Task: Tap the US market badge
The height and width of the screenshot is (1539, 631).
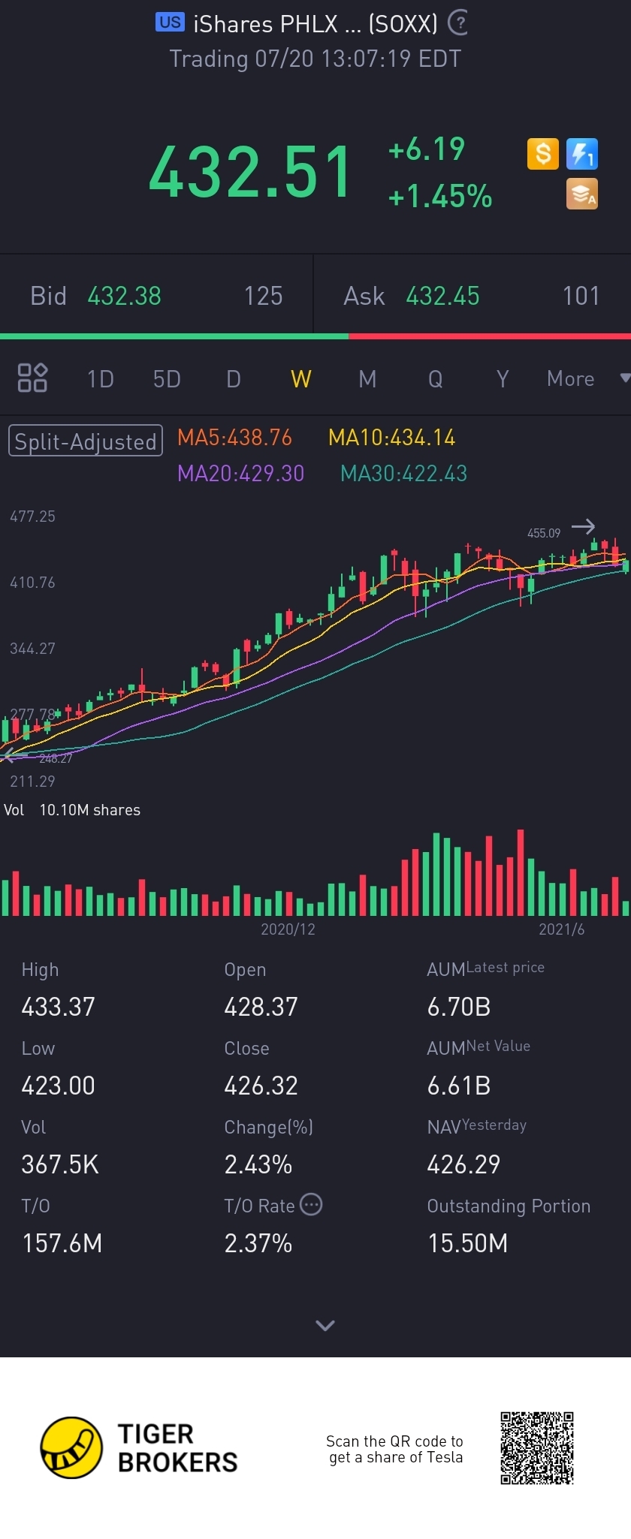Action: (x=170, y=23)
